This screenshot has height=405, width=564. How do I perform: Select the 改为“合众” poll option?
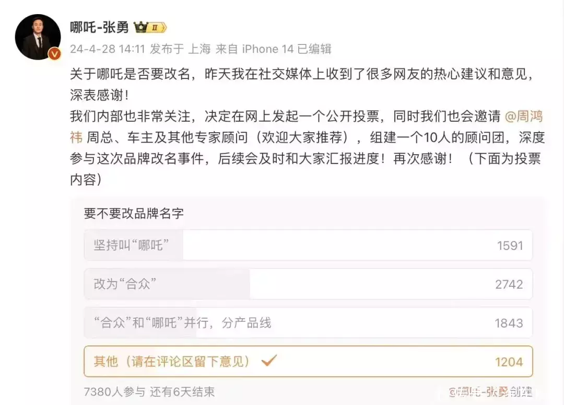[308, 284]
